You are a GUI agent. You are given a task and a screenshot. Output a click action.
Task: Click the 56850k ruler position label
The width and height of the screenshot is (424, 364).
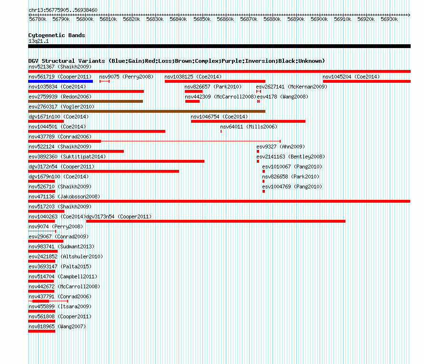(202, 19)
